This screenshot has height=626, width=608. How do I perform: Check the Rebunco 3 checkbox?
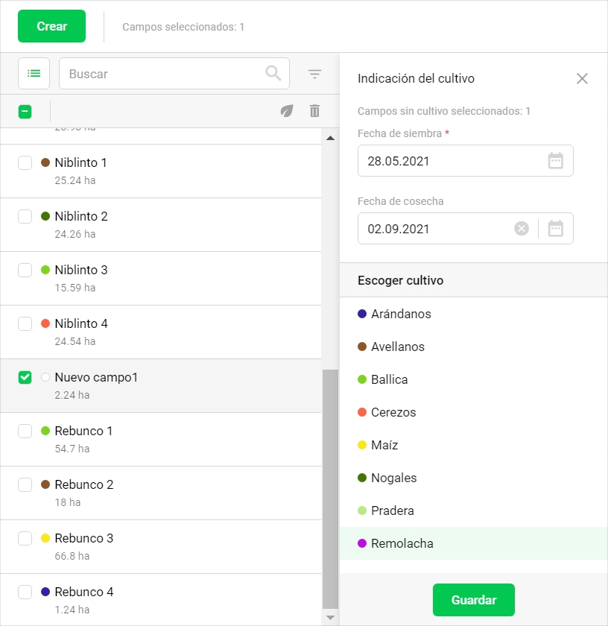click(25, 538)
